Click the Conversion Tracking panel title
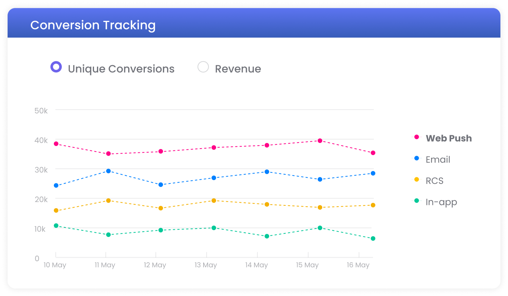 pyautogui.click(x=93, y=25)
